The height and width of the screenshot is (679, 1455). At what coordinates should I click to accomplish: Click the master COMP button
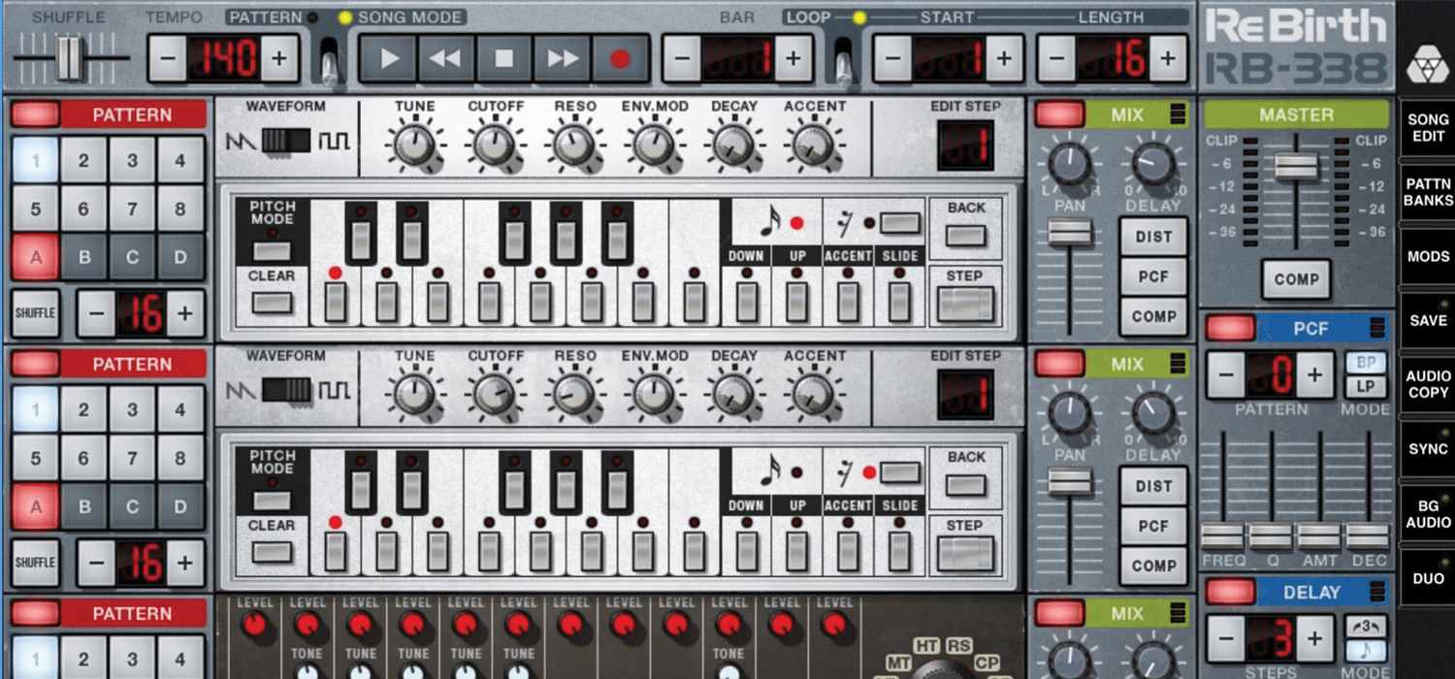point(1296,279)
